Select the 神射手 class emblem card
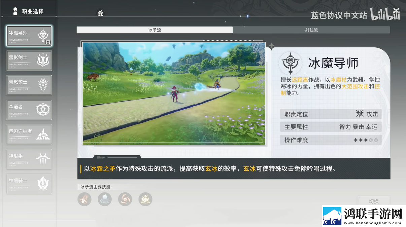The height and width of the screenshot is (227, 406). tap(29, 159)
